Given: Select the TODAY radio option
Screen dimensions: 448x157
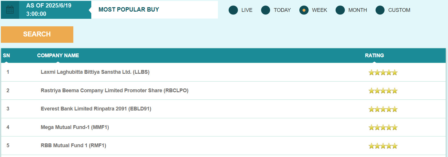Looking at the screenshot, I should pyautogui.click(x=266, y=10).
